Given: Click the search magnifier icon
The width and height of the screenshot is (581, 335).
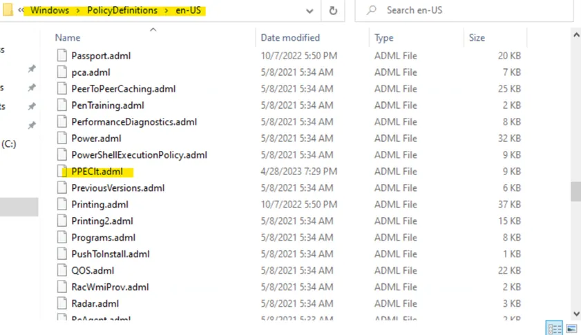Looking at the screenshot, I should (371, 10).
